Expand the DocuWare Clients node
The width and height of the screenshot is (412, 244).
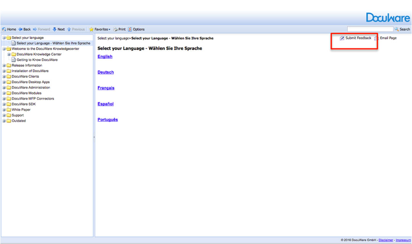(4, 76)
